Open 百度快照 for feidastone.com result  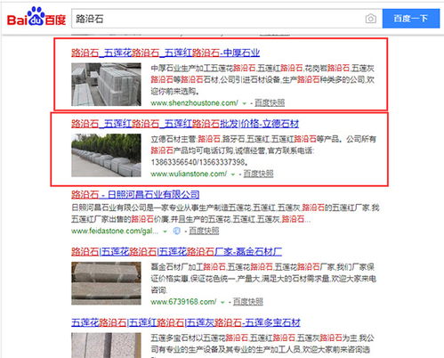click(x=204, y=231)
